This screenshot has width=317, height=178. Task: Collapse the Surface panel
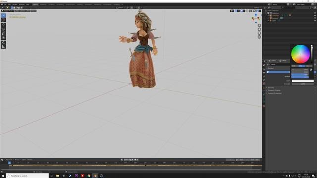point(271,68)
